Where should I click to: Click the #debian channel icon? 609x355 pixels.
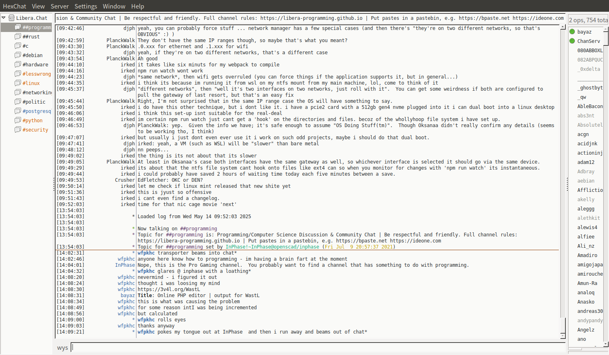point(17,55)
